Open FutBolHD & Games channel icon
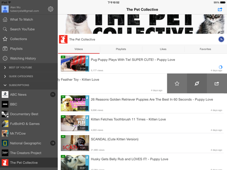This screenshot has width=227, height=170. (5, 124)
